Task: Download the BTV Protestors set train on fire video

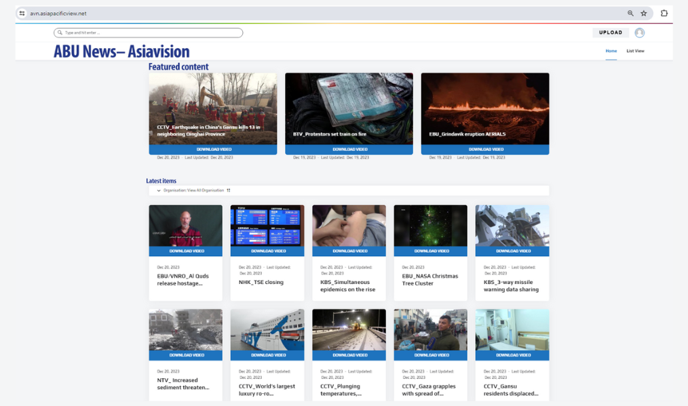Action: coord(349,150)
